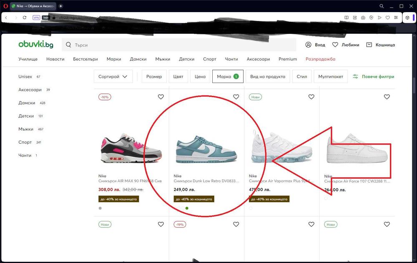Viewport: 417px width, 263px height.
Task: Take a snapshot with camera icon
Action: [x=363, y=18]
